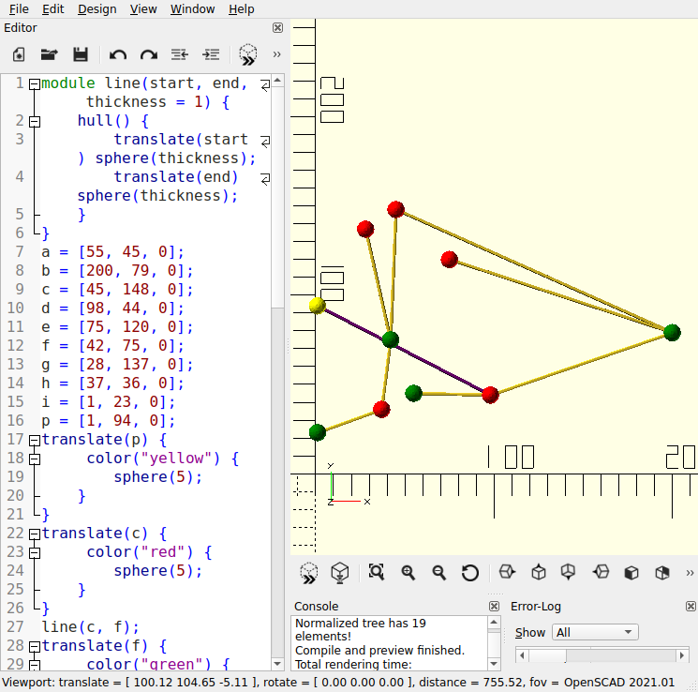Screen dimensions: 698x692
Task: Open the Design menu
Action: point(97,8)
